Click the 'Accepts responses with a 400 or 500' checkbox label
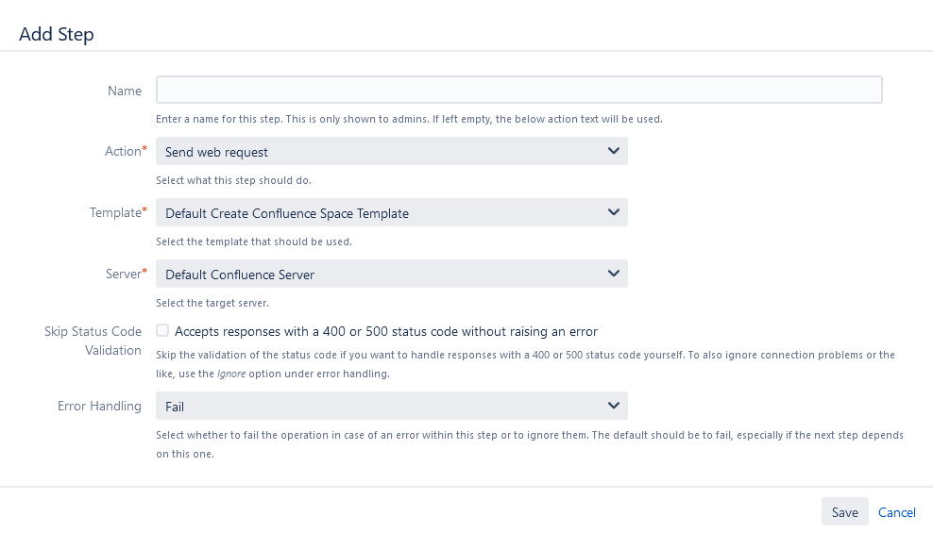Viewport: 933px width, 533px height. [x=386, y=331]
